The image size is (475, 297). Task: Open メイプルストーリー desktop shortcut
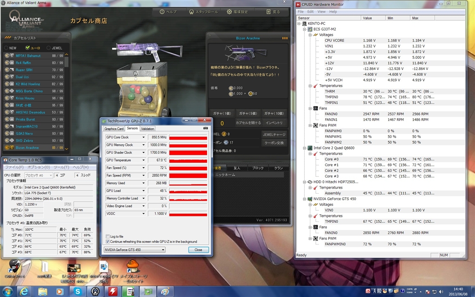133,271
